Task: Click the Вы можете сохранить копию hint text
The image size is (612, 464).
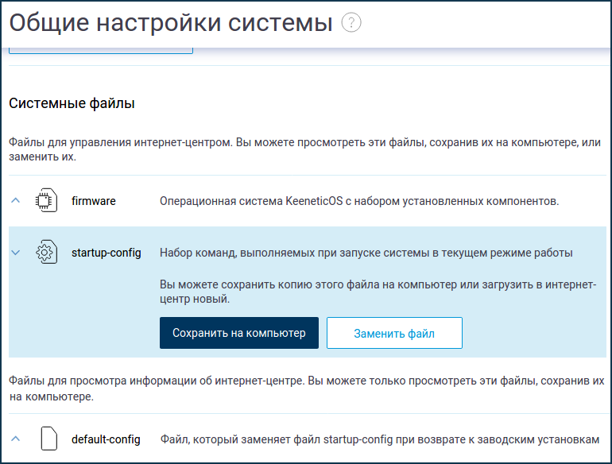Action: [378, 292]
